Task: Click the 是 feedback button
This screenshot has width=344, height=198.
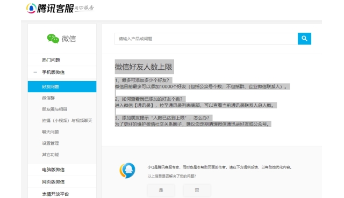Action: tap(161, 190)
